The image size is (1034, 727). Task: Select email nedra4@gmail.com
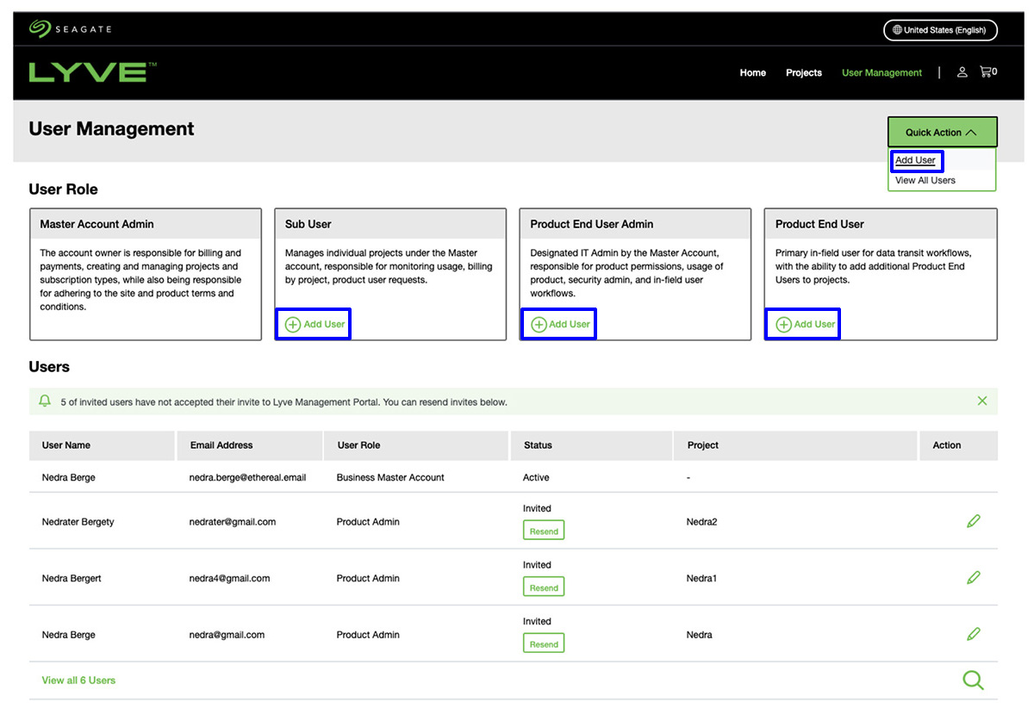click(229, 579)
